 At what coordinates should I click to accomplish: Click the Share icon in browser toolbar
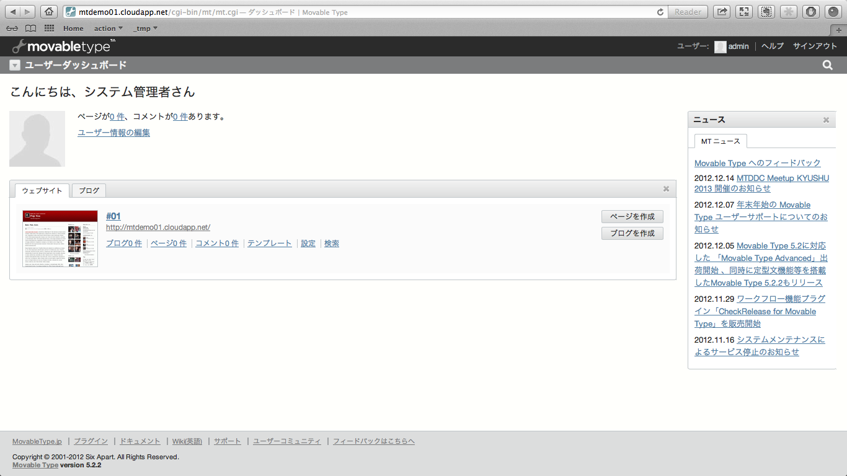pos(722,12)
